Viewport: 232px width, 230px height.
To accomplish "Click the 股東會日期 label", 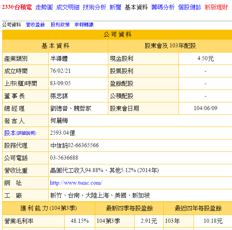I will [124, 109].
